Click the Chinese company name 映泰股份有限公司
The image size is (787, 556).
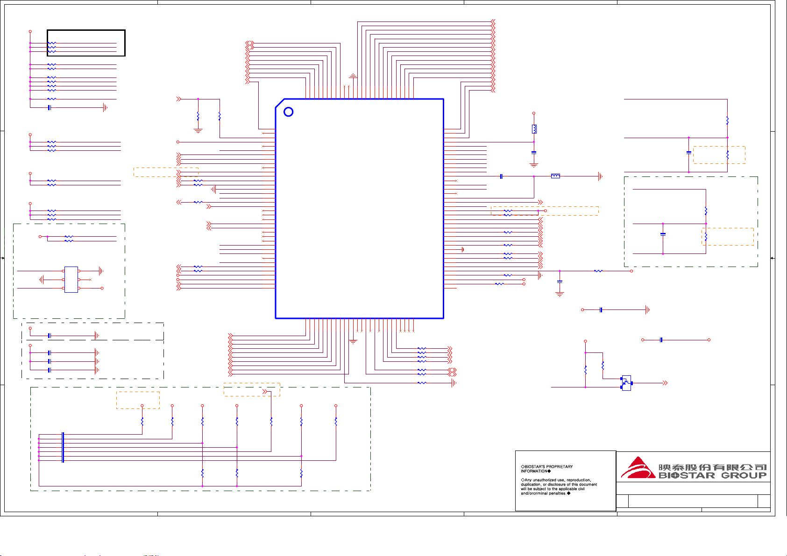[x=712, y=467]
